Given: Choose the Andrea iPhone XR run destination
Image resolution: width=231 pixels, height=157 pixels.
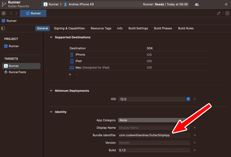Looking at the screenshot, I should [79, 4].
